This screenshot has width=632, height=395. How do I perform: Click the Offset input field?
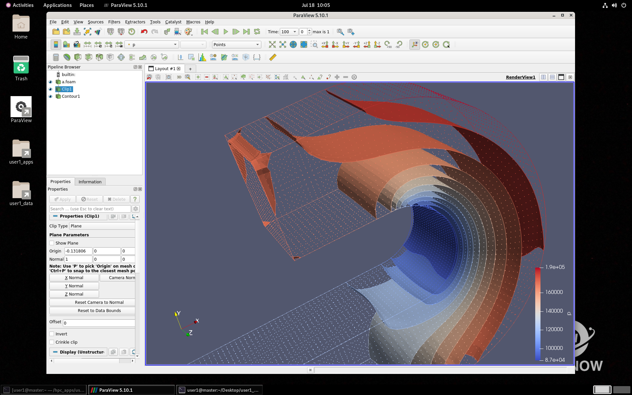(x=99, y=323)
